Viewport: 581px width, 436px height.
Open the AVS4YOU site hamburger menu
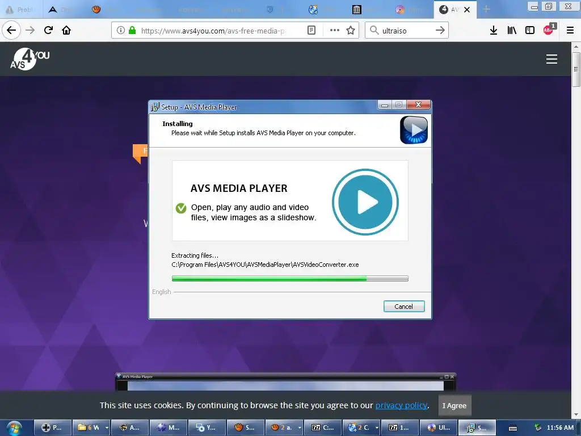point(551,59)
